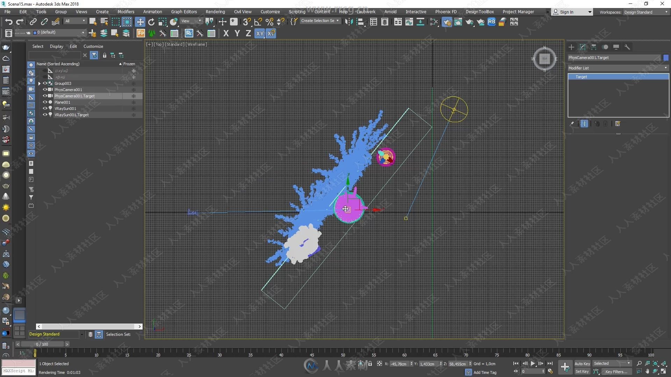The image size is (671, 377).
Task: Open the Workspaces Design Standard dropdown
Action: coord(645,12)
